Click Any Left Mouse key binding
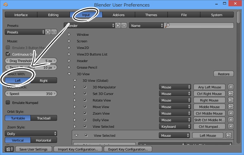 point(209,87)
